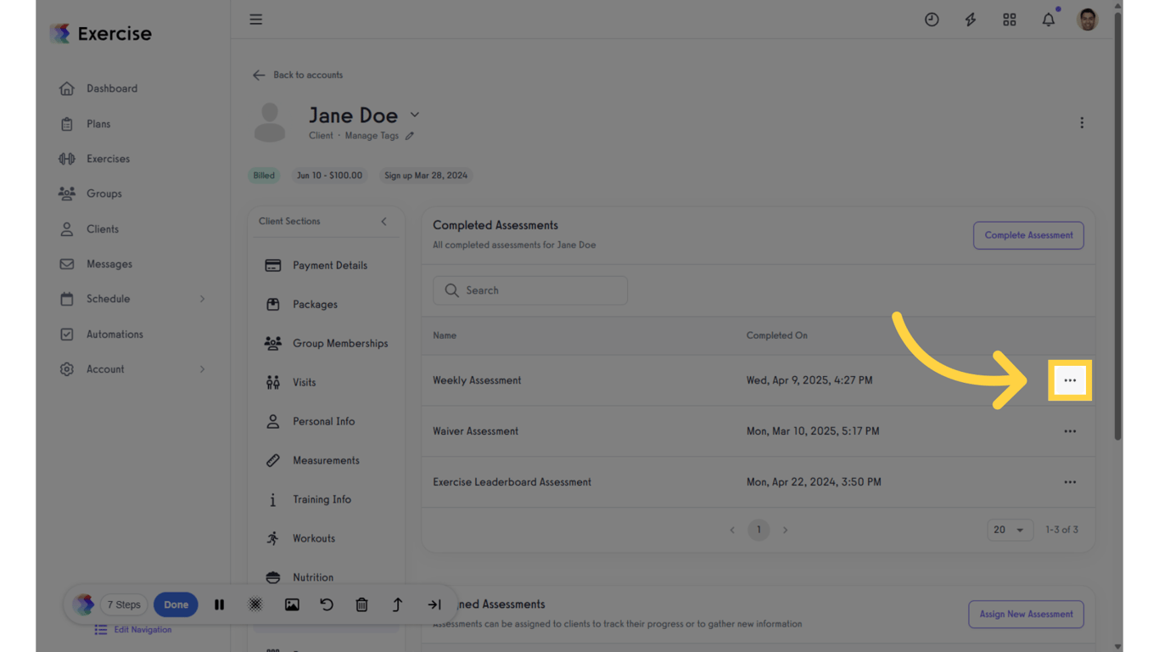
Task: Open the page size 20 dropdown
Action: 1010,529
